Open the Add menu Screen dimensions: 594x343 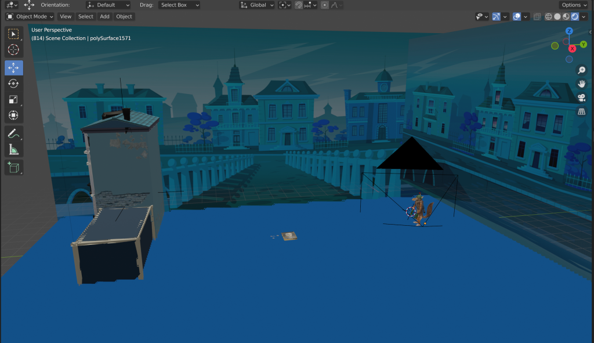104,17
